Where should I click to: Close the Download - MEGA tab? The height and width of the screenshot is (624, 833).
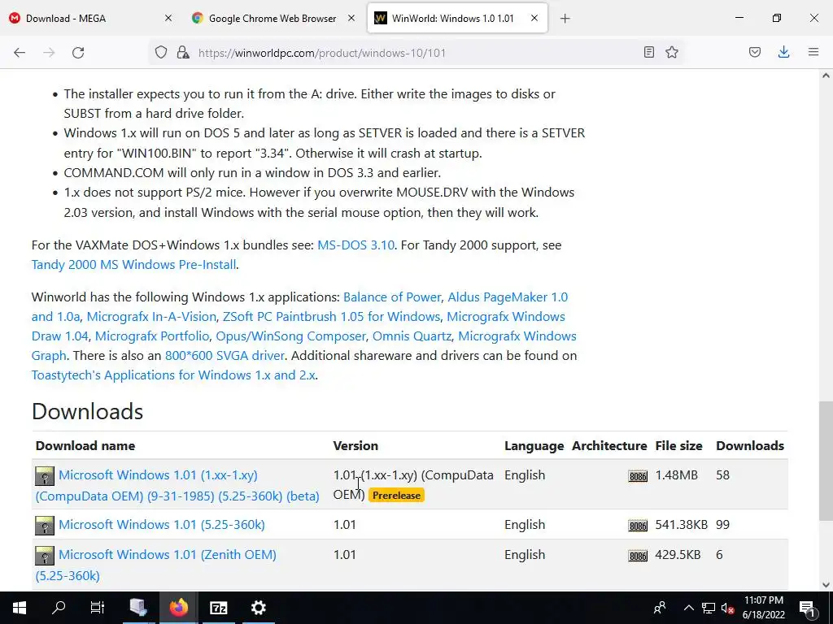[168, 18]
